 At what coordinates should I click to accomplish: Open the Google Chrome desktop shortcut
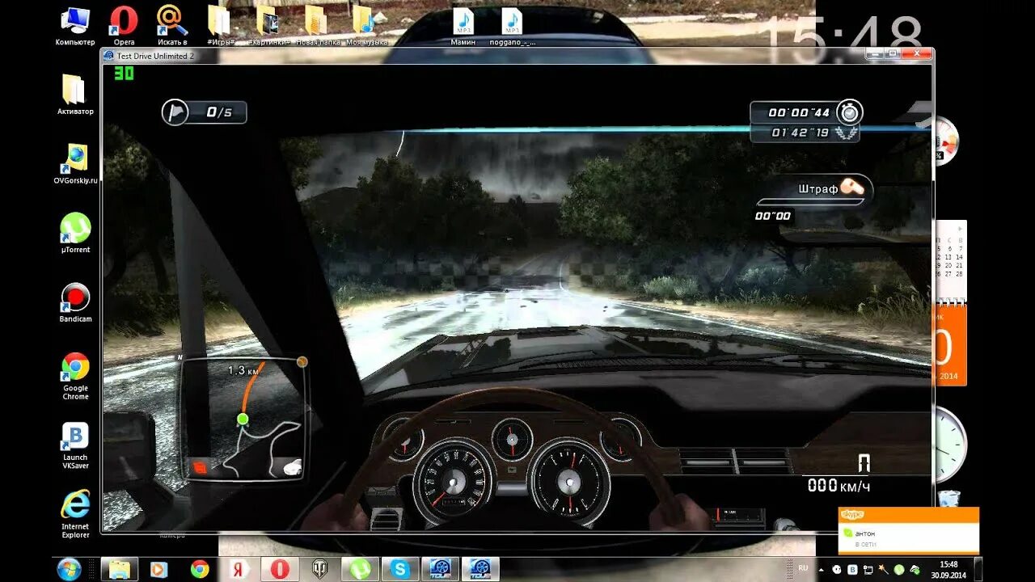click(75, 377)
